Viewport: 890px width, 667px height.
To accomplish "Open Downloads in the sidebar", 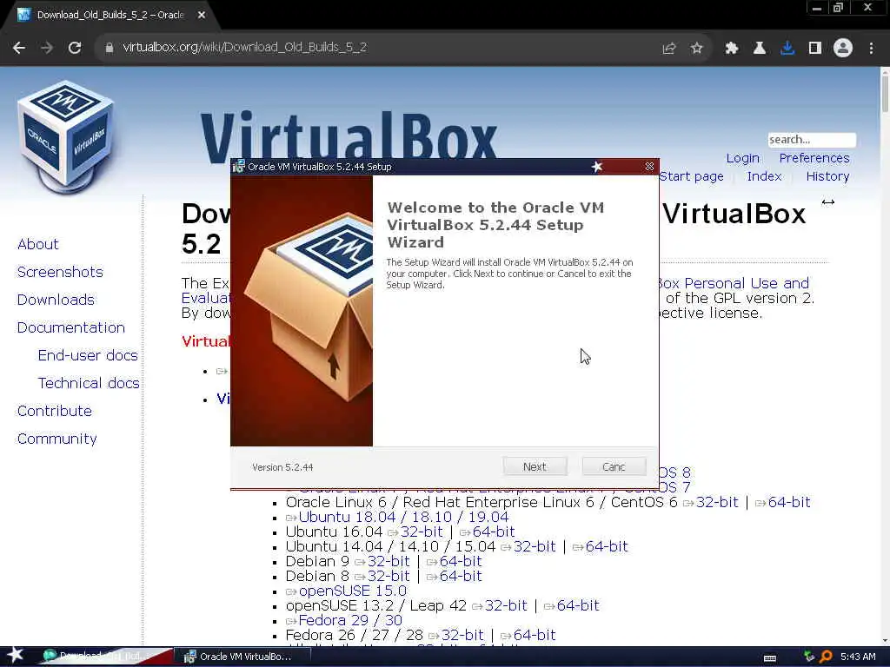I will click(x=56, y=300).
